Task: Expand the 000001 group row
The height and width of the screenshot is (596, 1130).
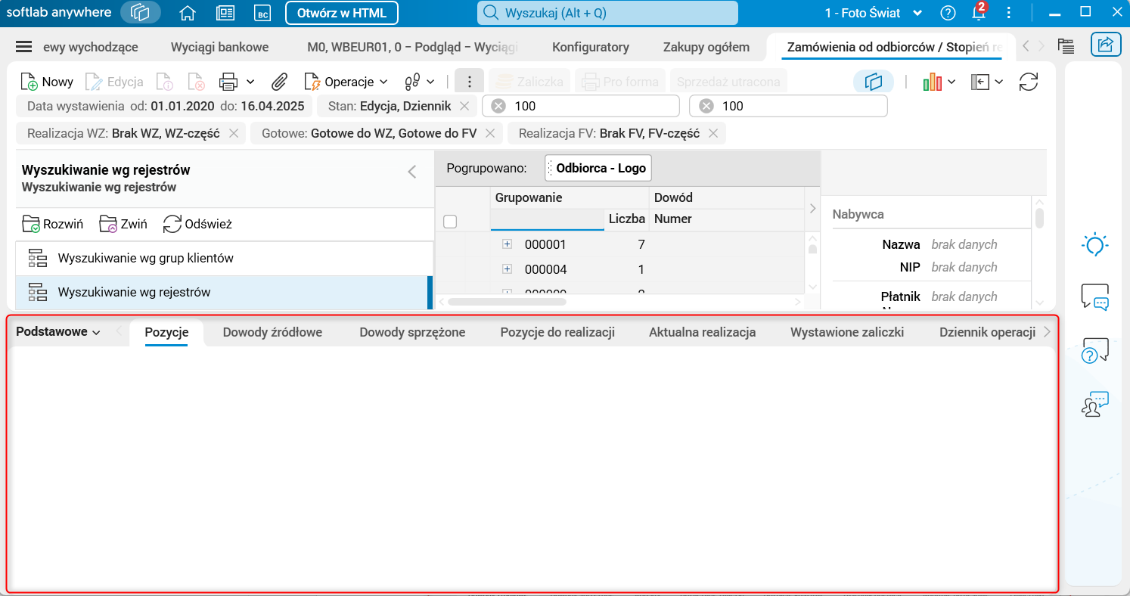Action: pos(507,244)
